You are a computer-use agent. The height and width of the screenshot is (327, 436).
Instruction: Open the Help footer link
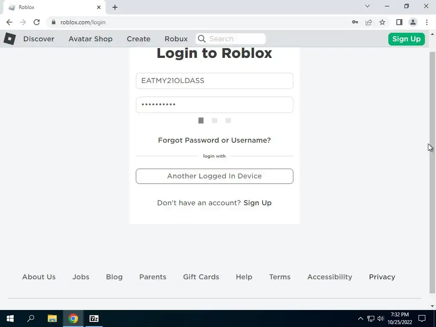[x=244, y=277]
